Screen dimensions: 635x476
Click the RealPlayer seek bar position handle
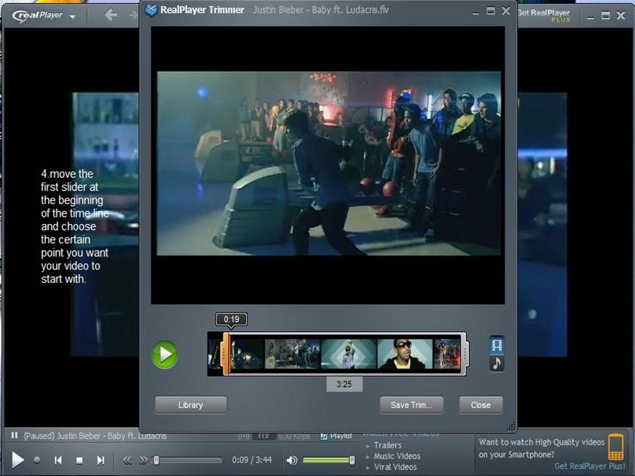(x=156, y=460)
